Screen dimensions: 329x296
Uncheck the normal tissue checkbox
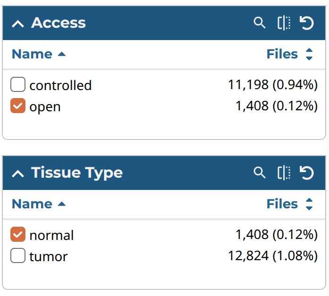[18, 235]
